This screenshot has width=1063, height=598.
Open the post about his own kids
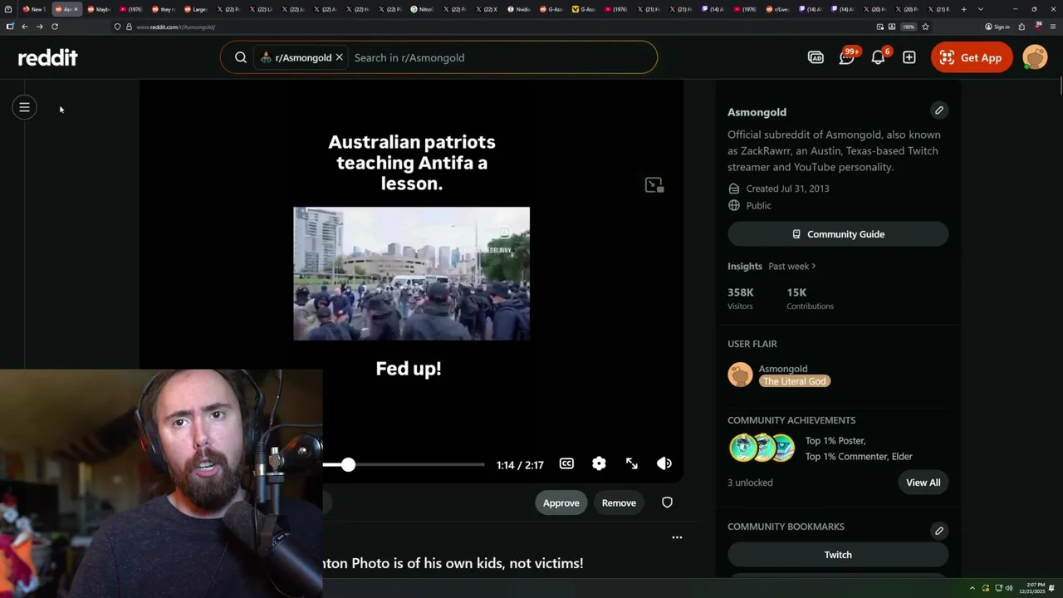pyautogui.click(x=453, y=563)
